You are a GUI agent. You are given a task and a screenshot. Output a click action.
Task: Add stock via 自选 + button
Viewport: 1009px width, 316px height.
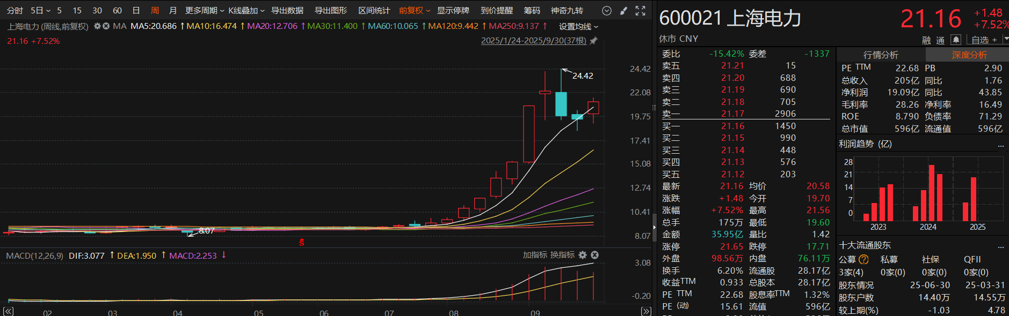984,40
